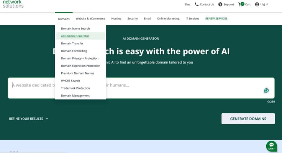Image resolution: width=282 pixels, height=153 pixels.
Task: Open the Email menu
Action: tap(148, 18)
